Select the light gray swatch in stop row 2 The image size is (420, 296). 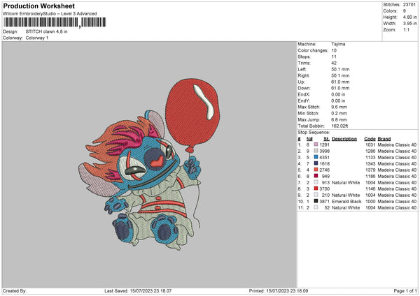(x=316, y=151)
